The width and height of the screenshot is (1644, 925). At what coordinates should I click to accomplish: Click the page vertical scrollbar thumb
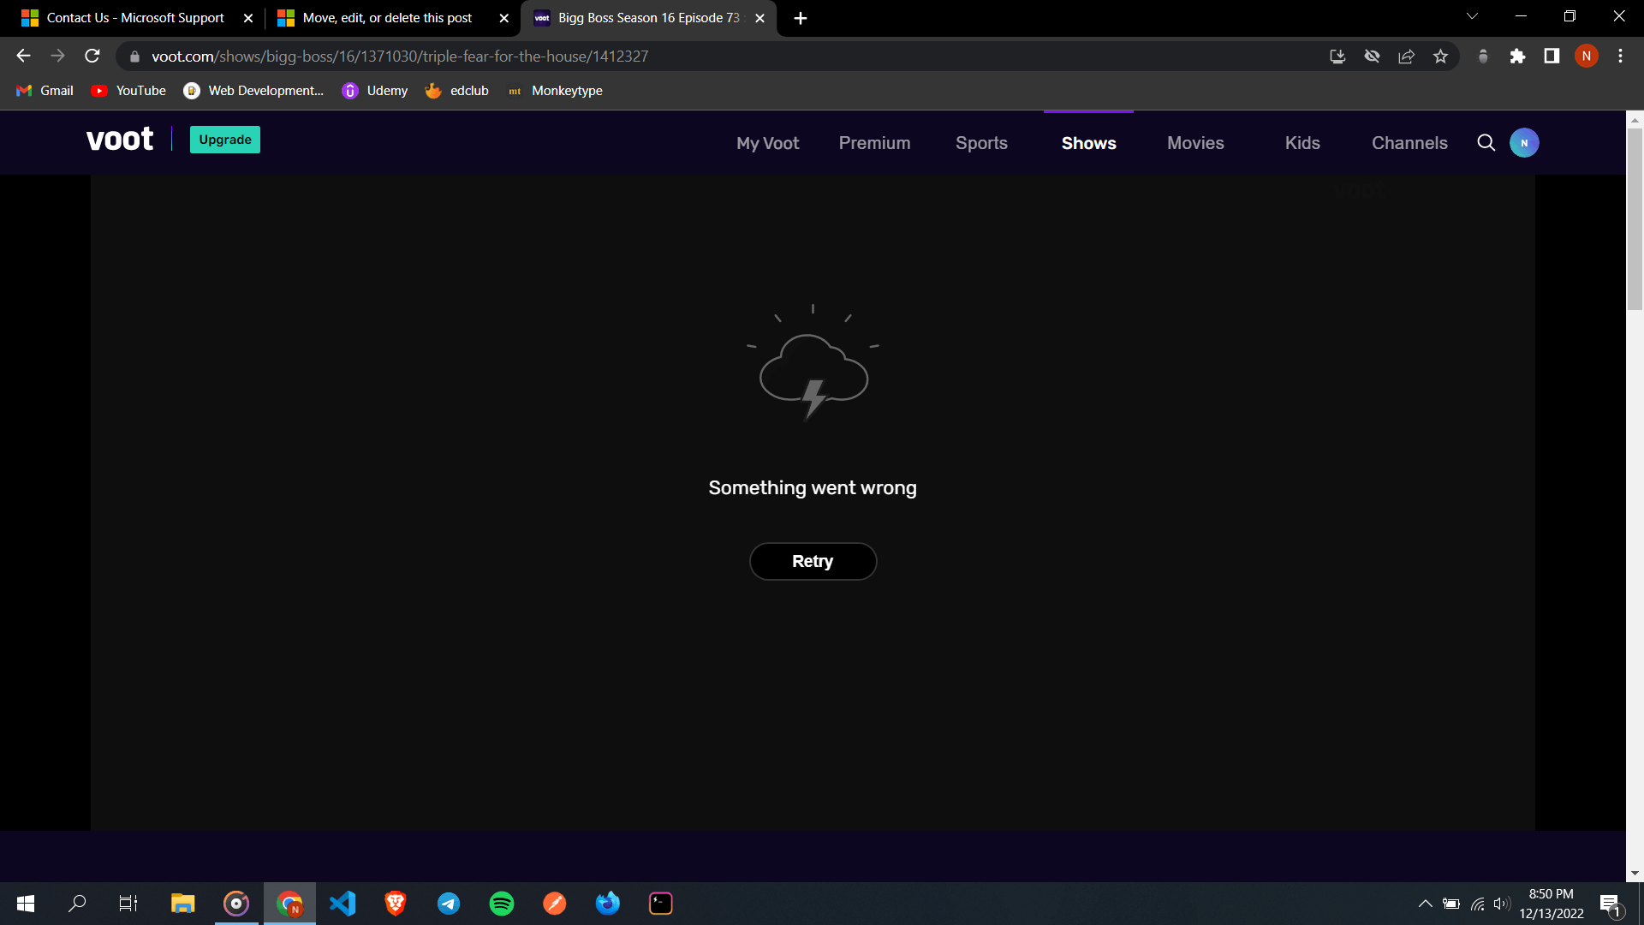pyautogui.click(x=1635, y=218)
